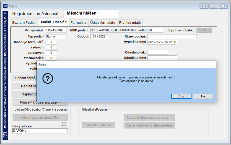Open the Seznam Podání tab
Screen dimensions: 231x145
coord(24,23)
